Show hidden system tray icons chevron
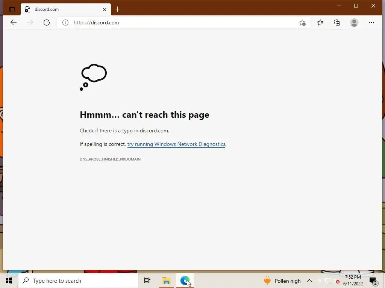Viewport: 385px width, 288px height. [x=309, y=280]
